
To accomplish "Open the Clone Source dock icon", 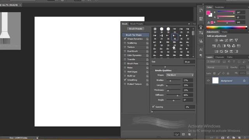I will coord(201,41).
